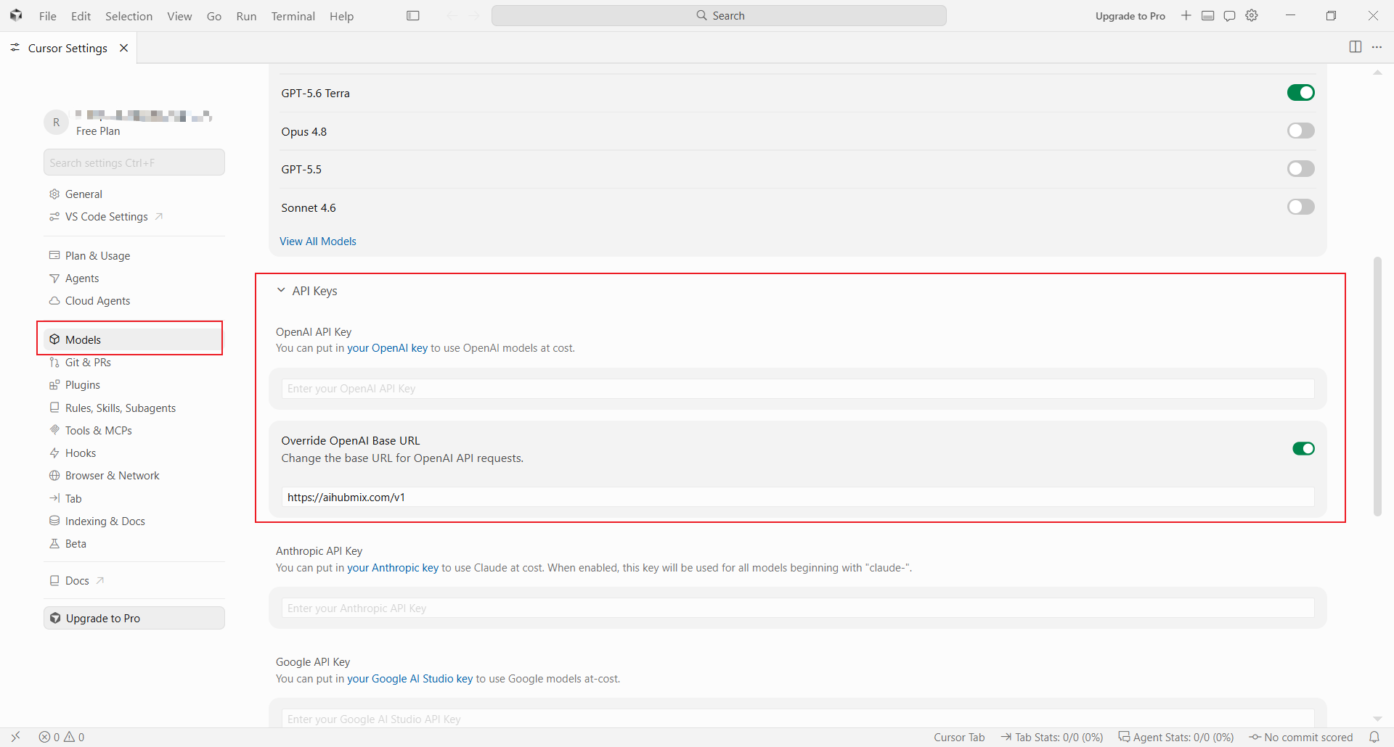Click the OpenAI base URL input field
Image resolution: width=1394 pixels, height=747 pixels.
coord(798,498)
